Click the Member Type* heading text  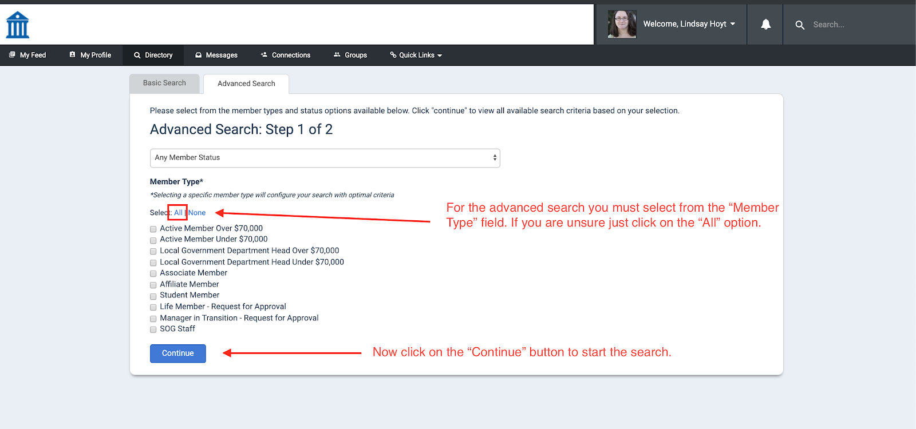tap(176, 182)
